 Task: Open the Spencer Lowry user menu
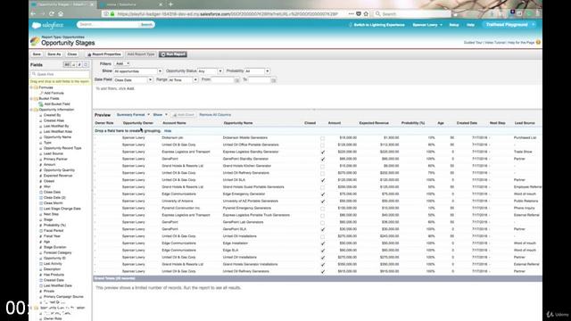427,25
